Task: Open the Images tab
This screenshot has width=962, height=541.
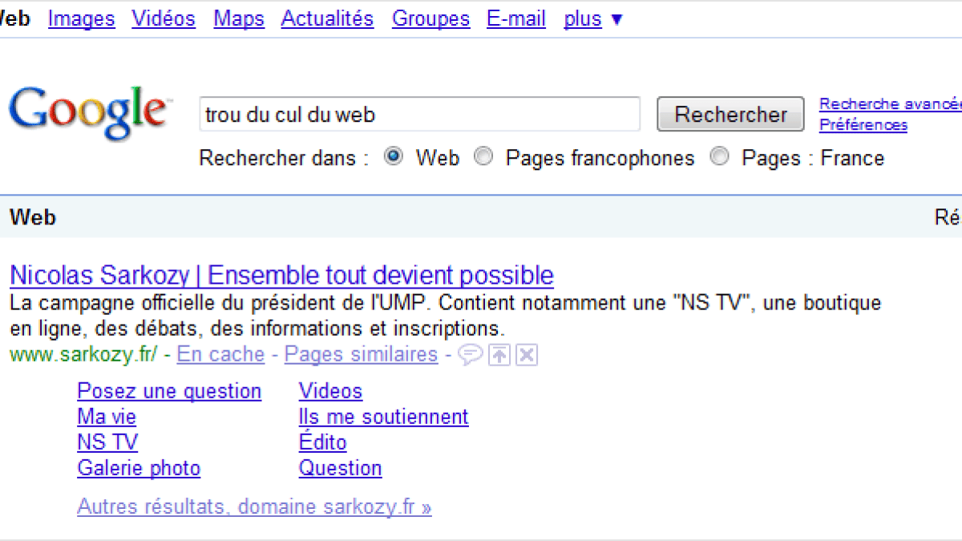Action: pos(81,18)
